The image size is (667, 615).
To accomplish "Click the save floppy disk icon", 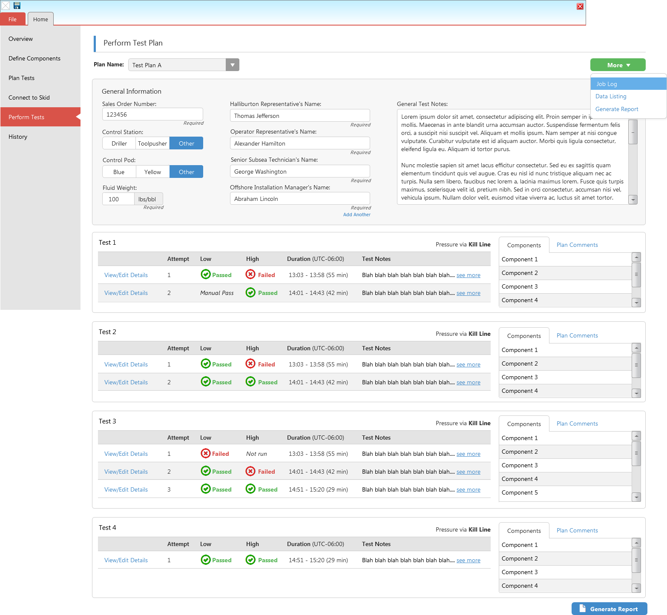I will tap(17, 6).
